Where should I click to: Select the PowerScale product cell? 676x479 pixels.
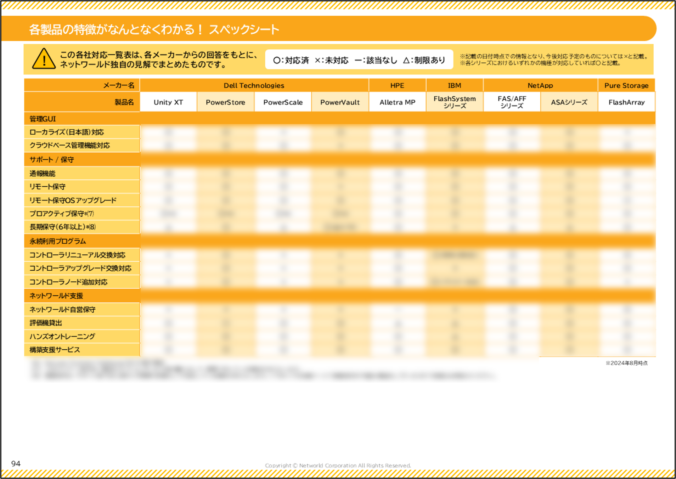(x=283, y=102)
